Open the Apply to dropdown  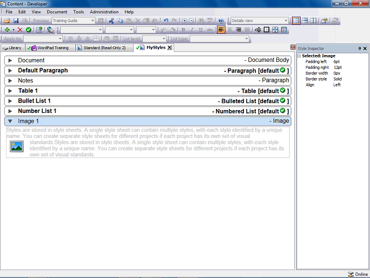coord(60,39)
